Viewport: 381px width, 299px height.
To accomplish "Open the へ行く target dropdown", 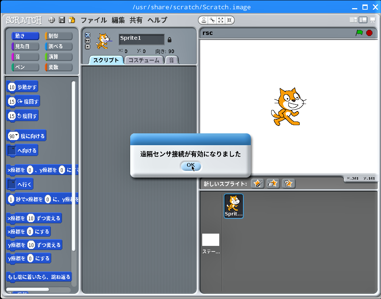I will click(12, 184).
